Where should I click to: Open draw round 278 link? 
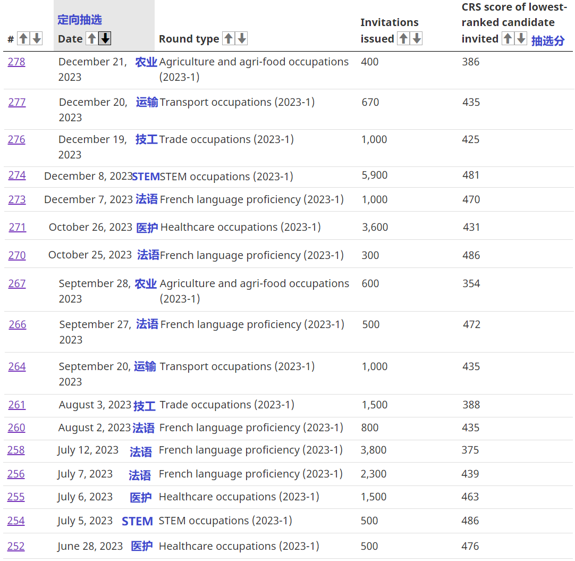(x=16, y=62)
